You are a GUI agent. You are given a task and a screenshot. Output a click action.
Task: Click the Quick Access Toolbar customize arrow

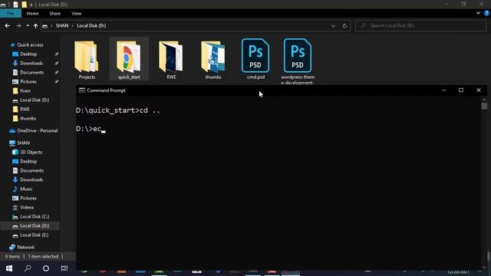click(31, 5)
